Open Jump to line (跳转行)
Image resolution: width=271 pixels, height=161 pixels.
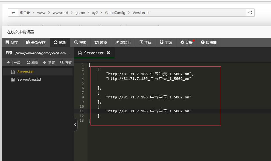click(x=123, y=43)
